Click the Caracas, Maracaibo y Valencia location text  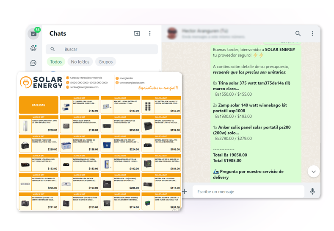[x=86, y=78]
